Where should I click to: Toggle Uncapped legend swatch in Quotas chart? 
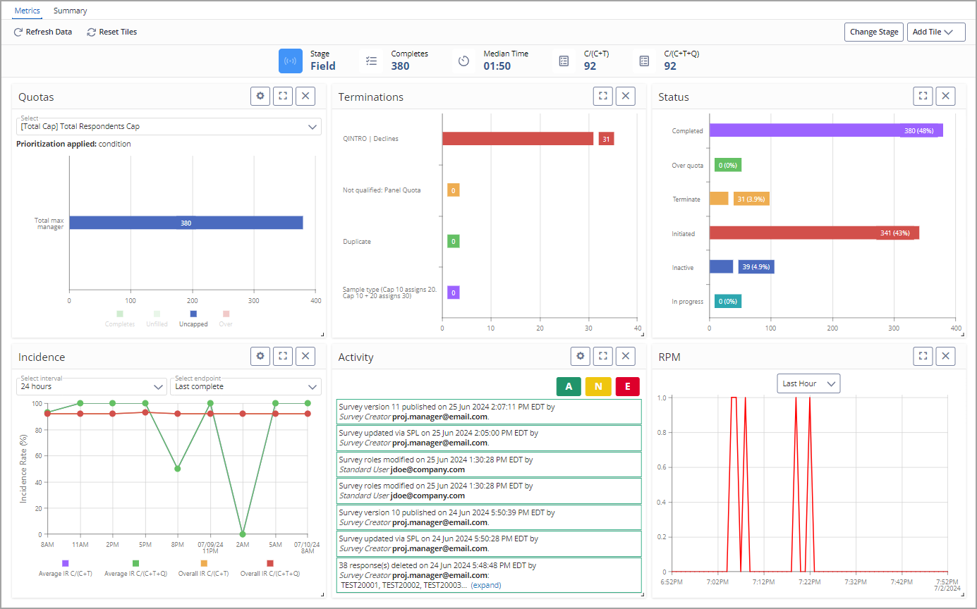coord(193,314)
